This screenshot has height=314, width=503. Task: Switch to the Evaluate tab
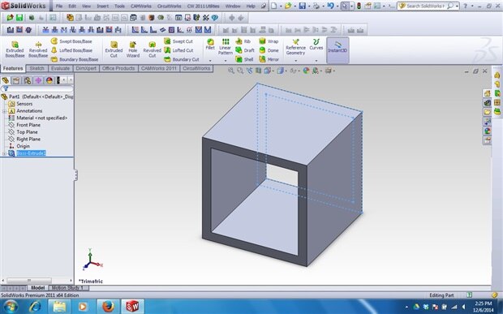coord(60,68)
